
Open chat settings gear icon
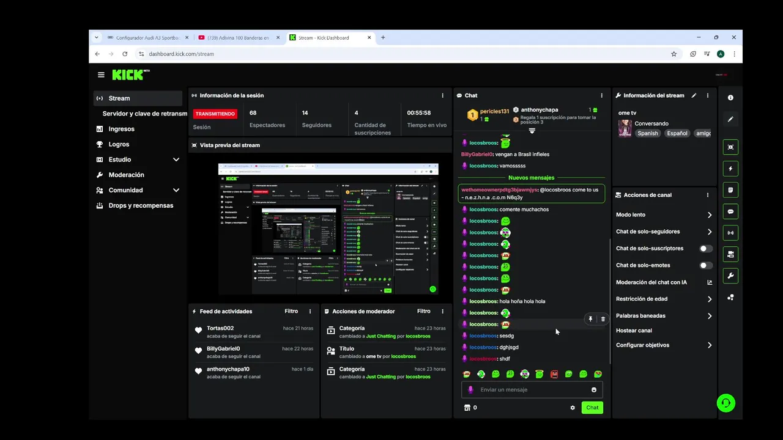click(573, 408)
